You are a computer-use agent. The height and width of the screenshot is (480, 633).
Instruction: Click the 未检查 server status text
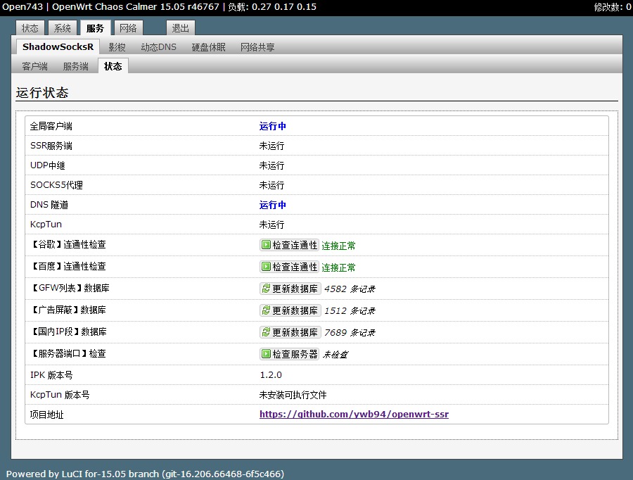coord(335,354)
